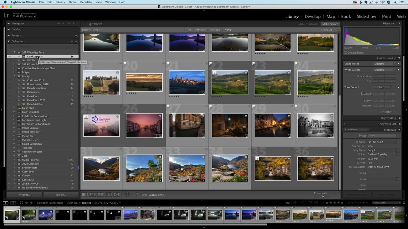408x229 pixels.
Task: Switch to the Develop module
Action: [x=312, y=16]
